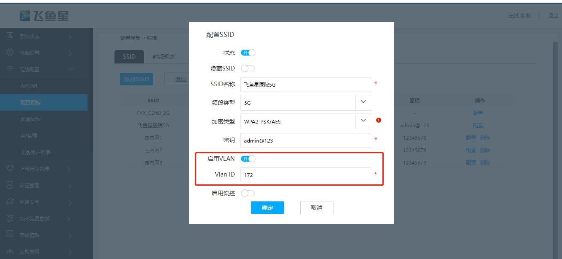Viewport: 562px width, 259px height.
Task: Toggle the 状态 switch off
Action: [x=248, y=53]
